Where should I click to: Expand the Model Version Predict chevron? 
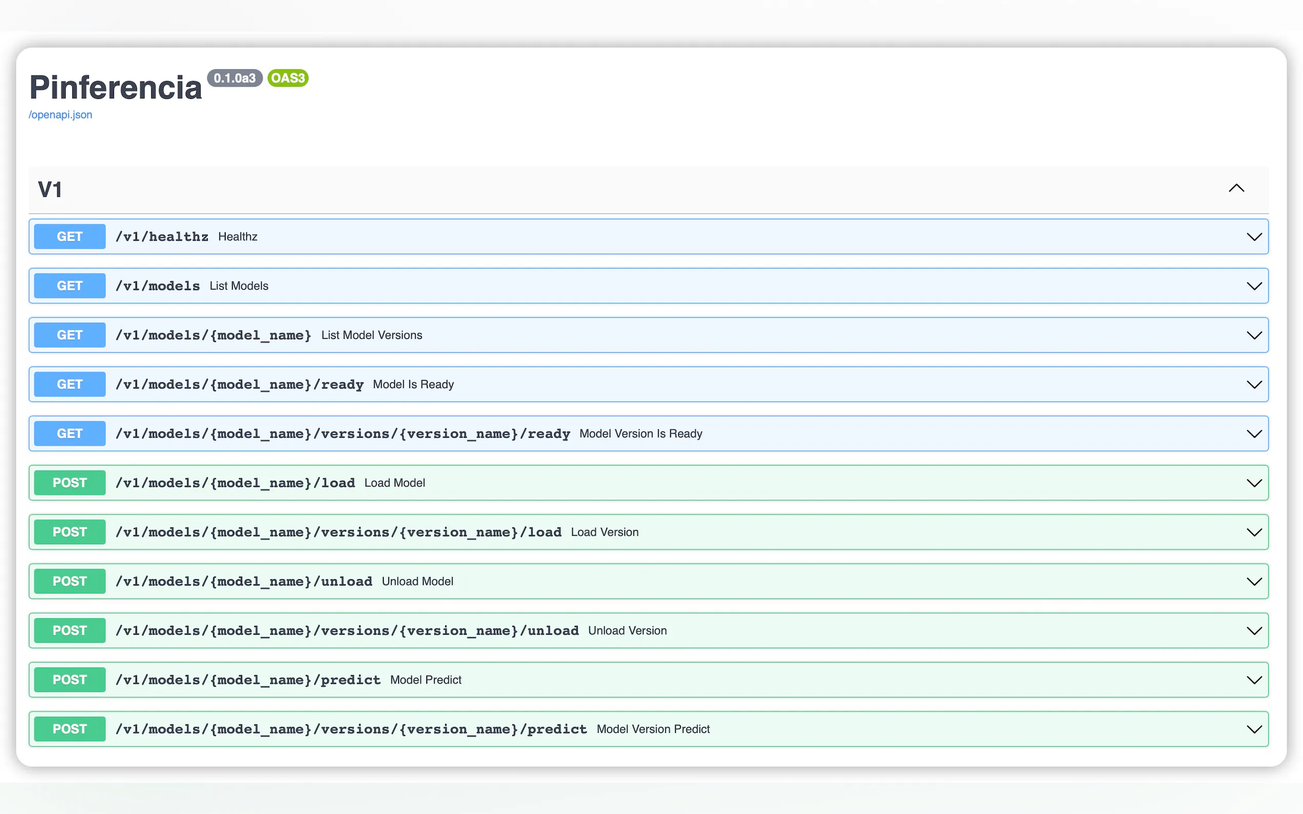1254,729
